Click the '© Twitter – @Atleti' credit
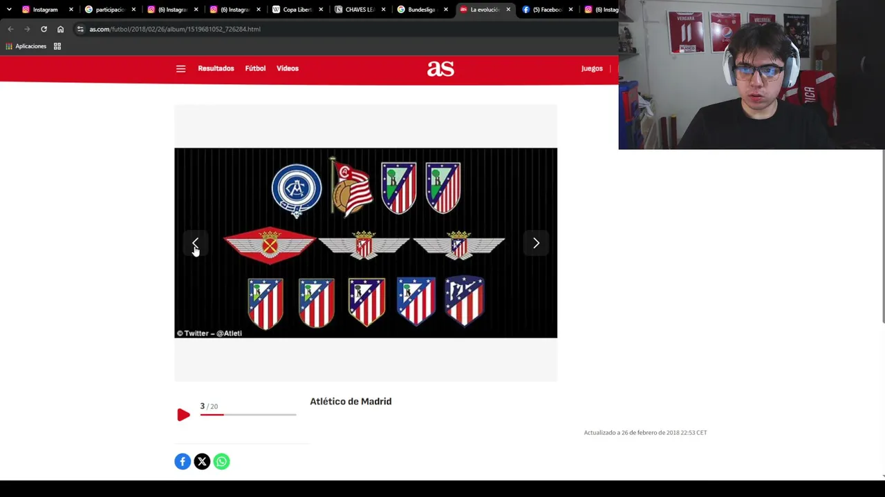Viewport: 885px width, 497px height. [x=209, y=333]
